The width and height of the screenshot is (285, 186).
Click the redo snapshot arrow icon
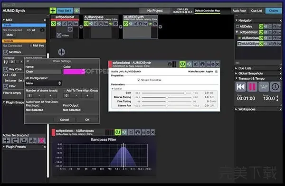point(15,140)
